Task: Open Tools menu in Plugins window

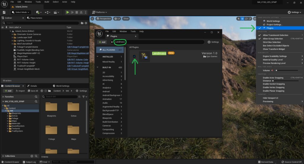Action: tap(133, 31)
